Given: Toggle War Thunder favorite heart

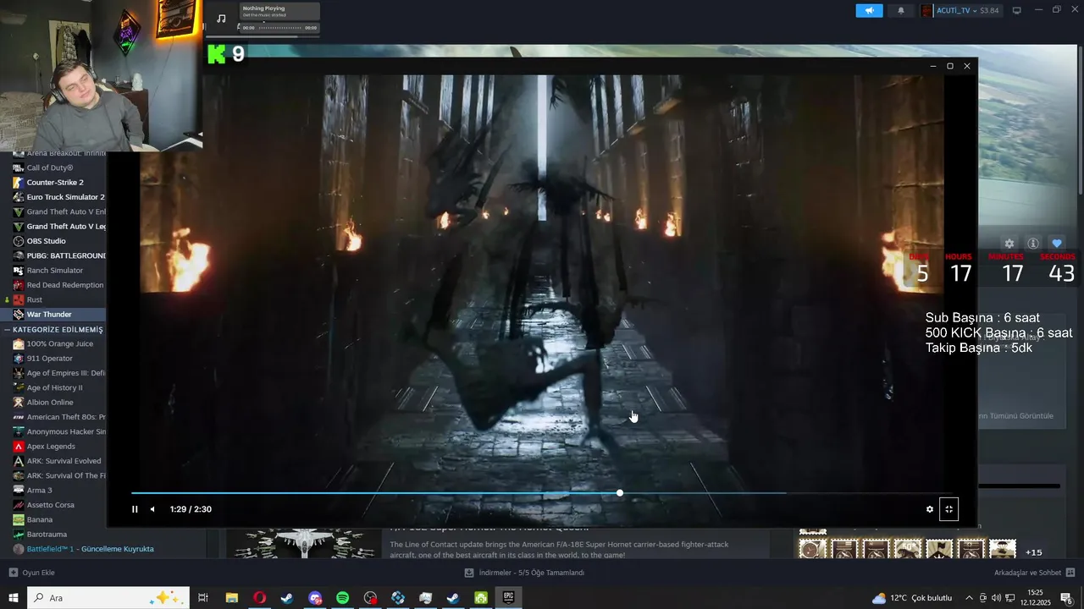Looking at the screenshot, I should (x=1056, y=244).
